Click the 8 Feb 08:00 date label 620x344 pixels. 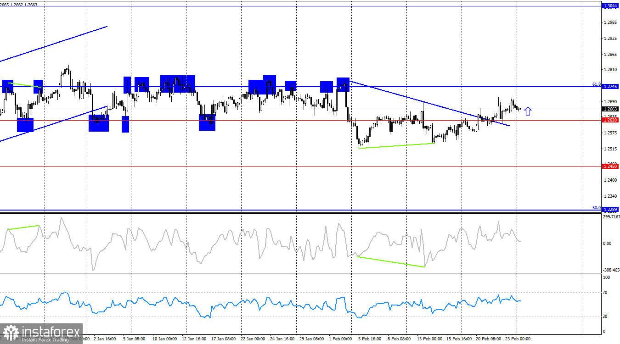click(x=399, y=339)
